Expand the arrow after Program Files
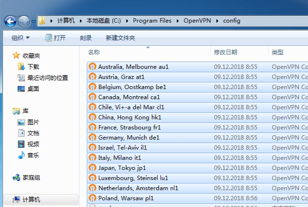This screenshot has width=308, height=207. coord(178,21)
